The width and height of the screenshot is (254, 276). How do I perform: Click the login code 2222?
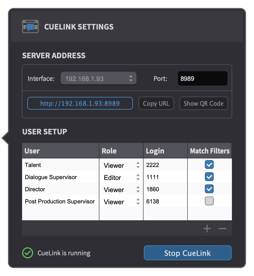(153, 165)
